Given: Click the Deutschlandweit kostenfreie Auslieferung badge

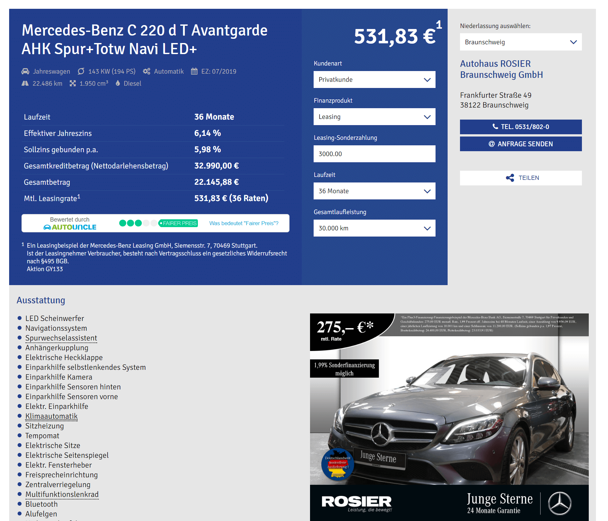Looking at the screenshot, I should pyautogui.click(x=338, y=464).
